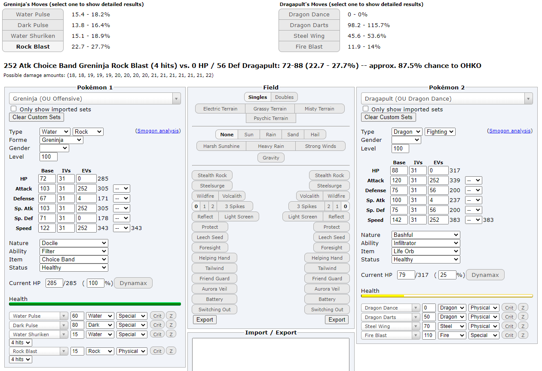Viewport: 542px width, 371px height.
Task: Clear Custom Sets for Pokémon 1
Action: [x=37, y=117]
